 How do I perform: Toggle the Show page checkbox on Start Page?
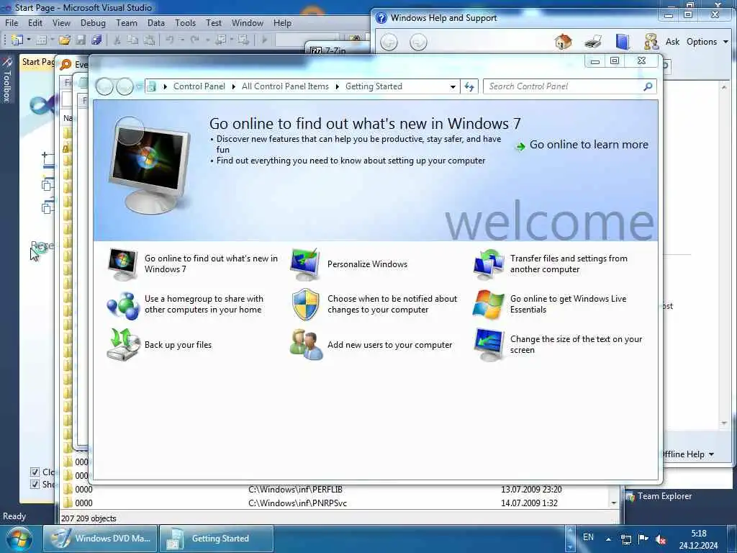[x=35, y=485]
